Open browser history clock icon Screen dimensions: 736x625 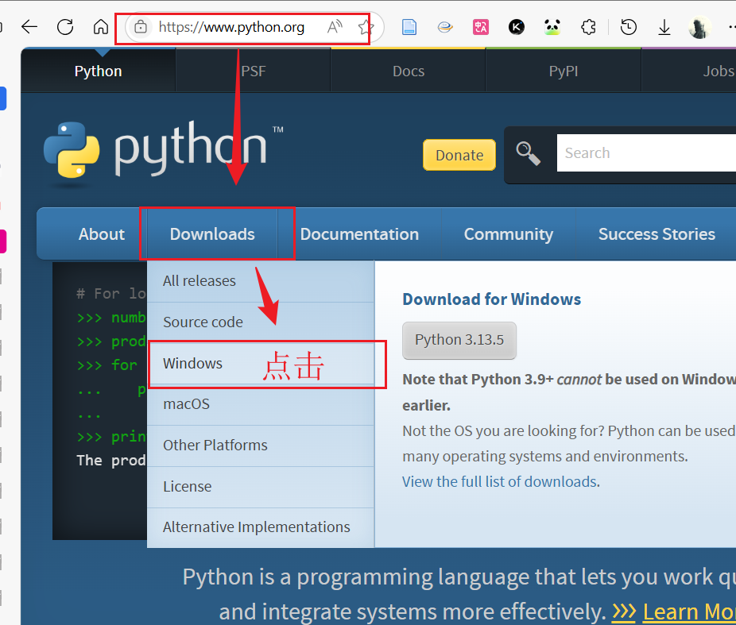point(628,27)
